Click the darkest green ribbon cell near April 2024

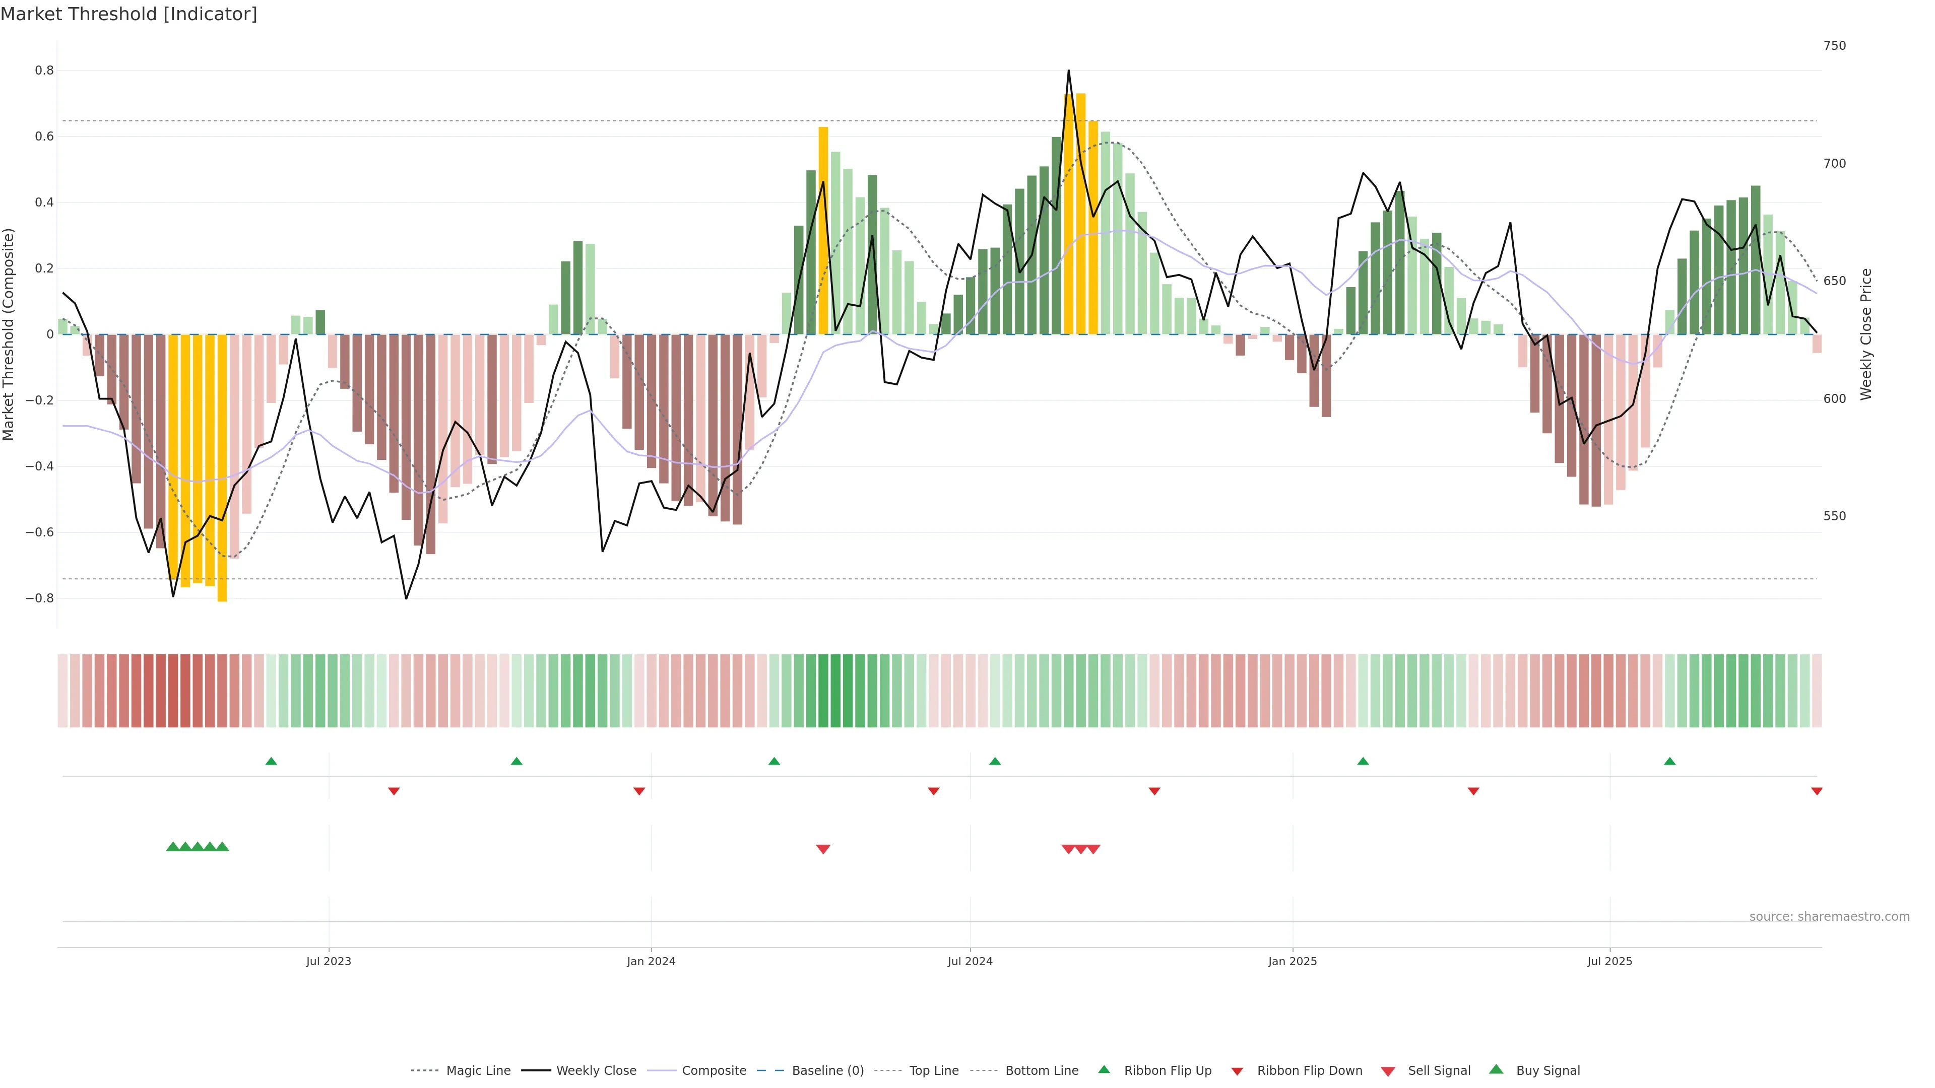coord(835,691)
